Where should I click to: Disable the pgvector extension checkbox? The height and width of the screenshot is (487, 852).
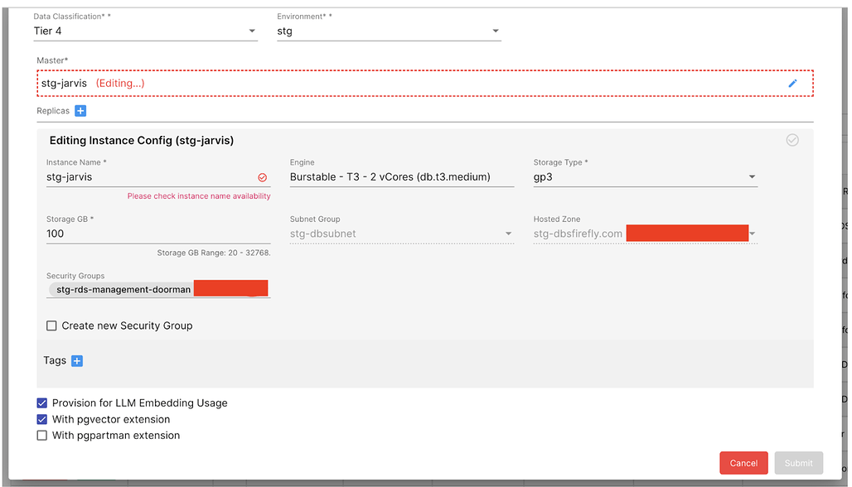pos(42,419)
